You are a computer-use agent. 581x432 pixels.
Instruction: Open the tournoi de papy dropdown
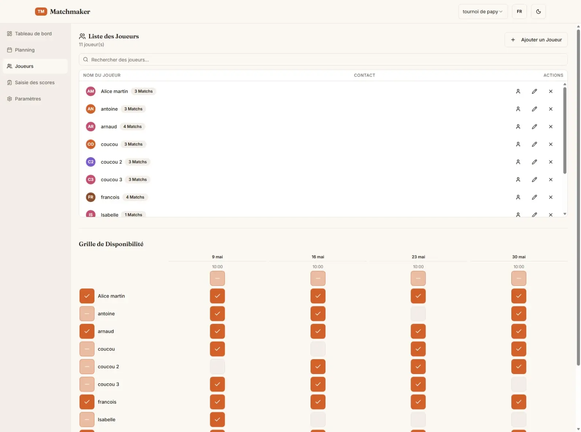[483, 12]
